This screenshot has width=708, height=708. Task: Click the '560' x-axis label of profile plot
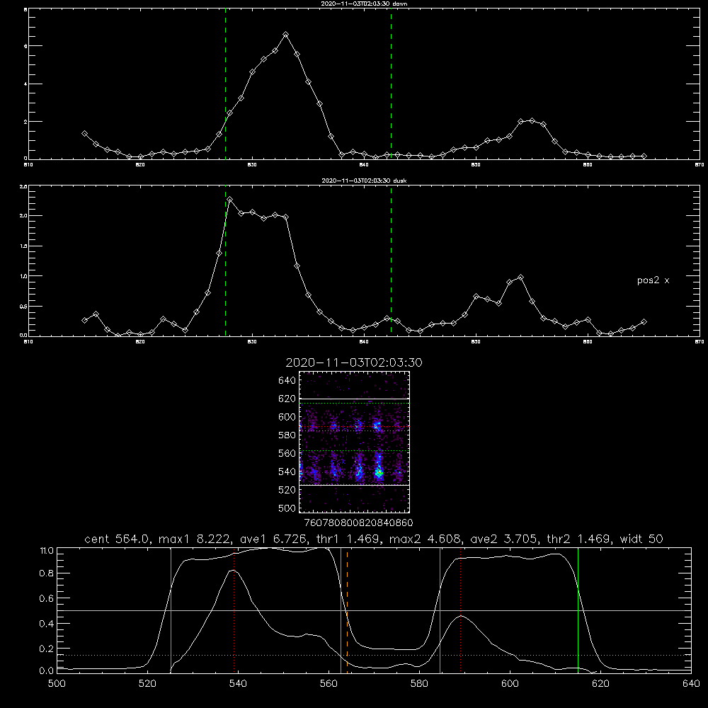click(x=329, y=684)
